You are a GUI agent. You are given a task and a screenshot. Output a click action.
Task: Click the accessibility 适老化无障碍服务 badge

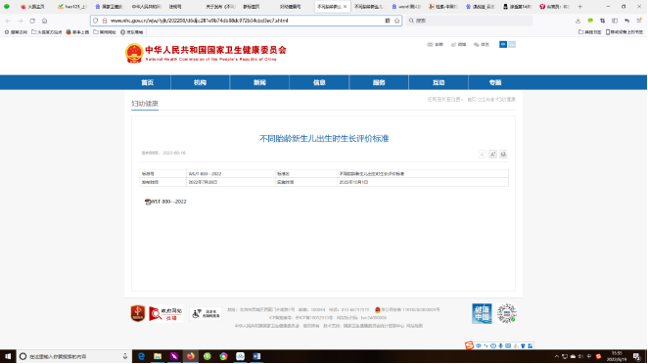point(205,313)
